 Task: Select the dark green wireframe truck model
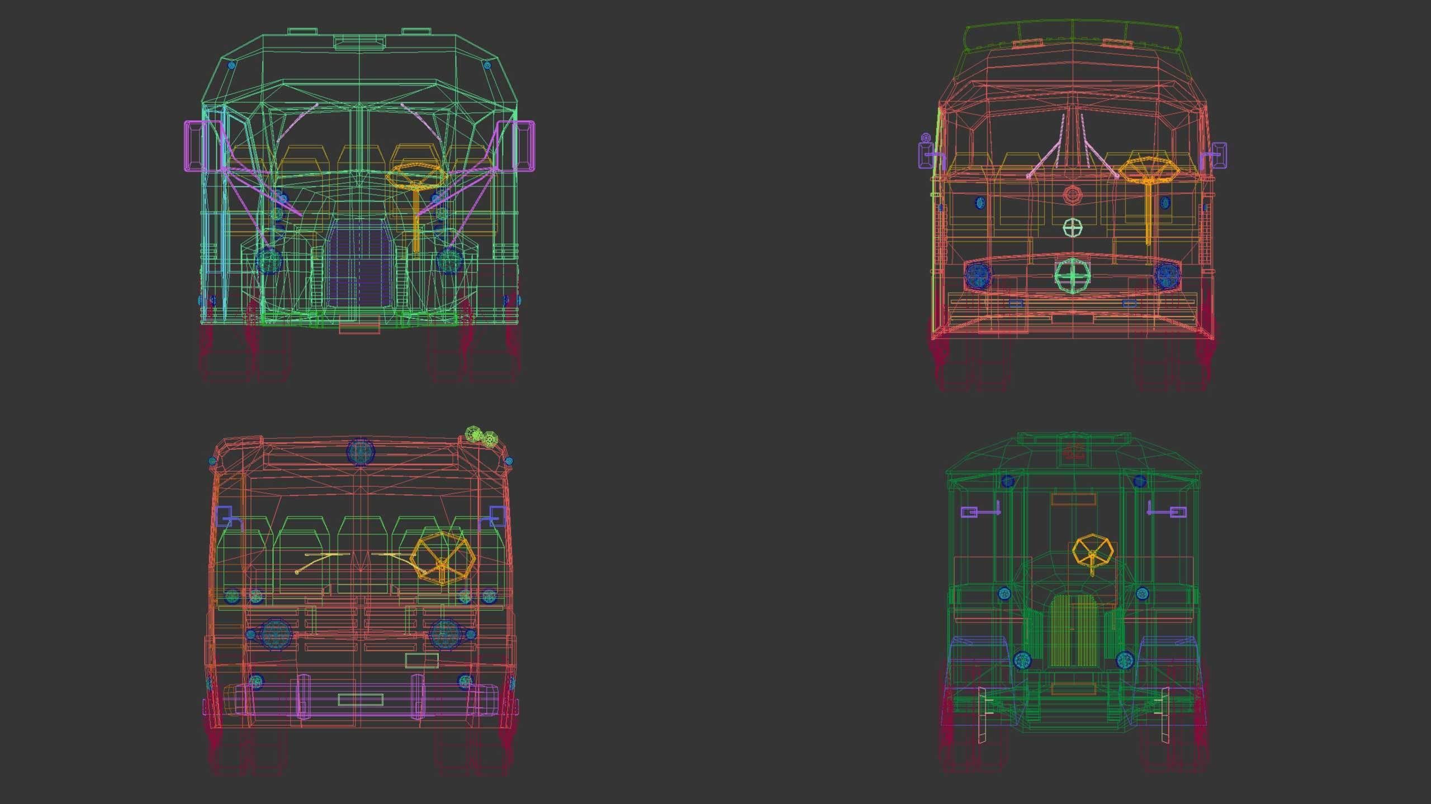pyautogui.click(x=1074, y=602)
